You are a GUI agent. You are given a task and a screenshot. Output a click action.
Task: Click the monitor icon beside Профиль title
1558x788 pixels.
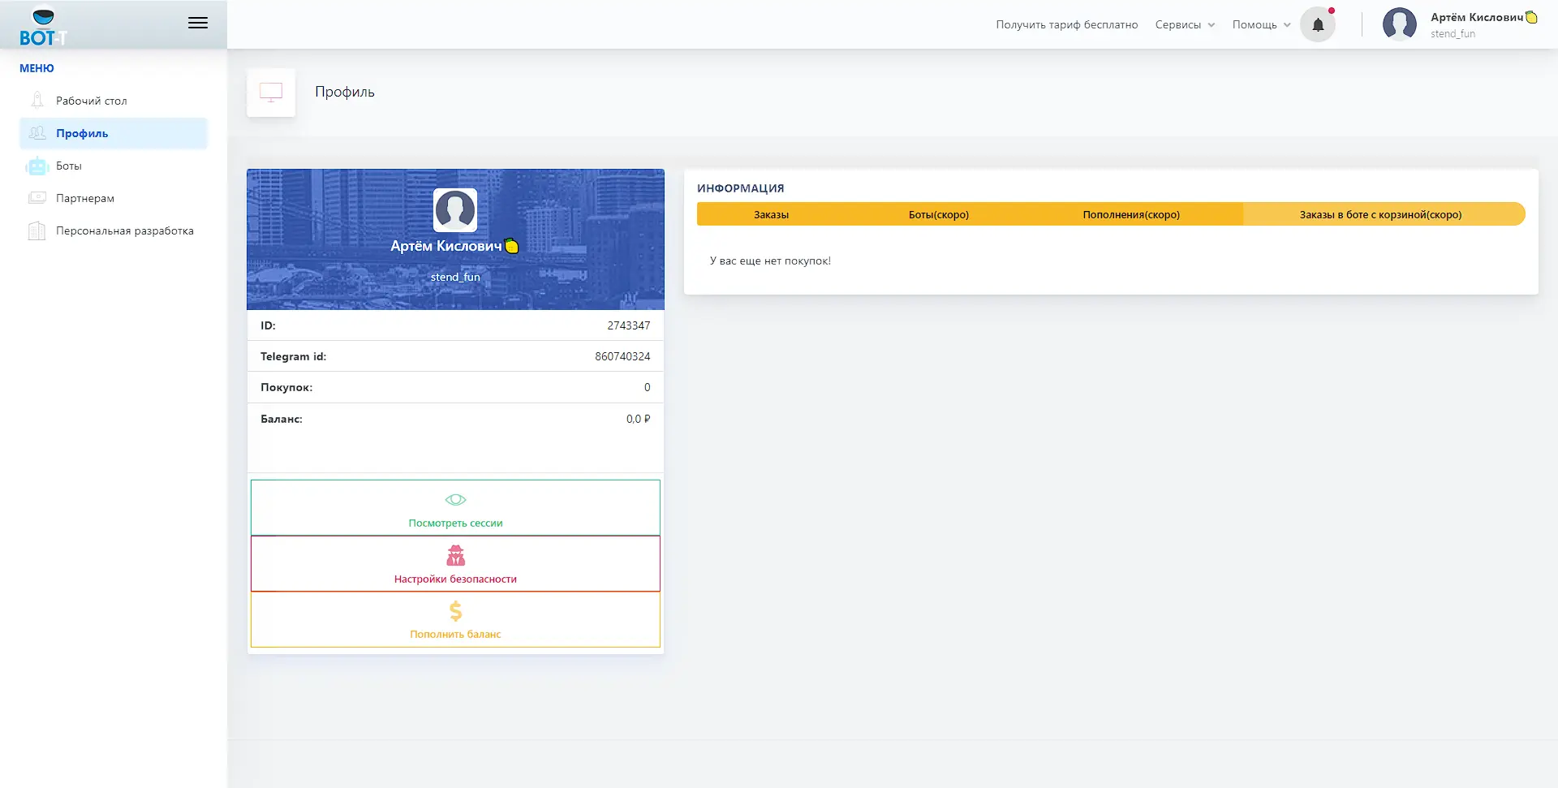pyautogui.click(x=271, y=93)
